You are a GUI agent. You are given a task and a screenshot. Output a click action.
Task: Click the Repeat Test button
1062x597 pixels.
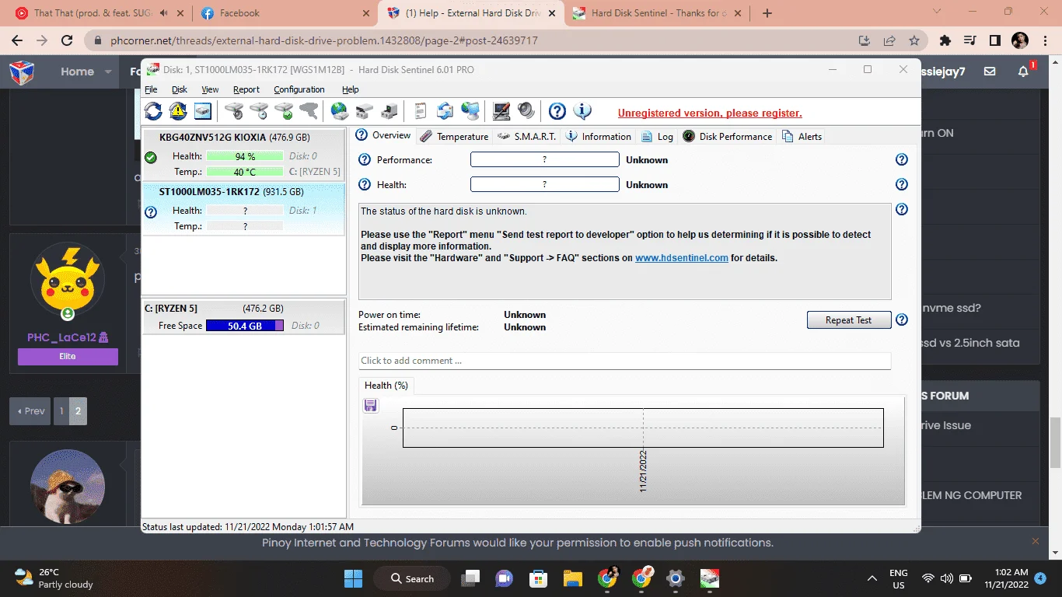point(848,319)
